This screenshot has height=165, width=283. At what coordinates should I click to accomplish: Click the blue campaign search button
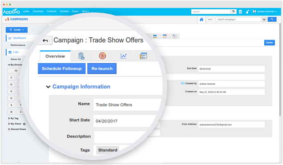(x=272, y=19)
